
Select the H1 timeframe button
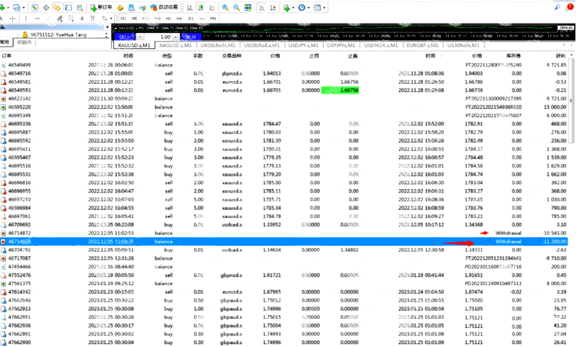point(168,18)
